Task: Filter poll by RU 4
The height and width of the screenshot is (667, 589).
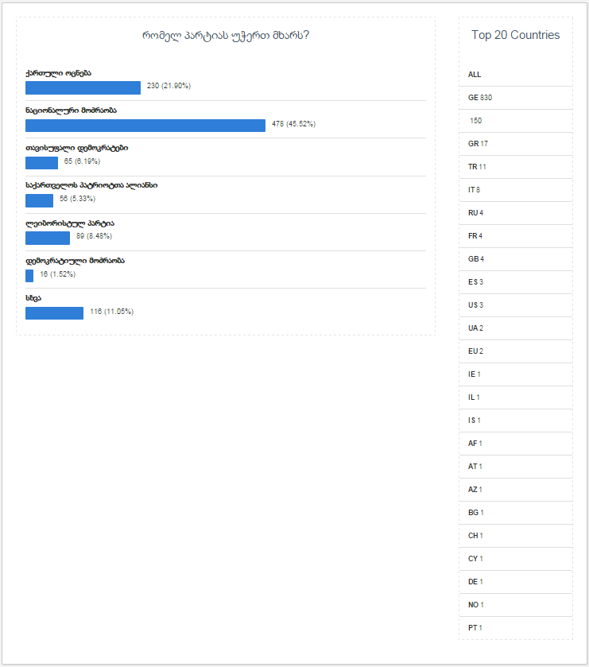Action: (475, 213)
